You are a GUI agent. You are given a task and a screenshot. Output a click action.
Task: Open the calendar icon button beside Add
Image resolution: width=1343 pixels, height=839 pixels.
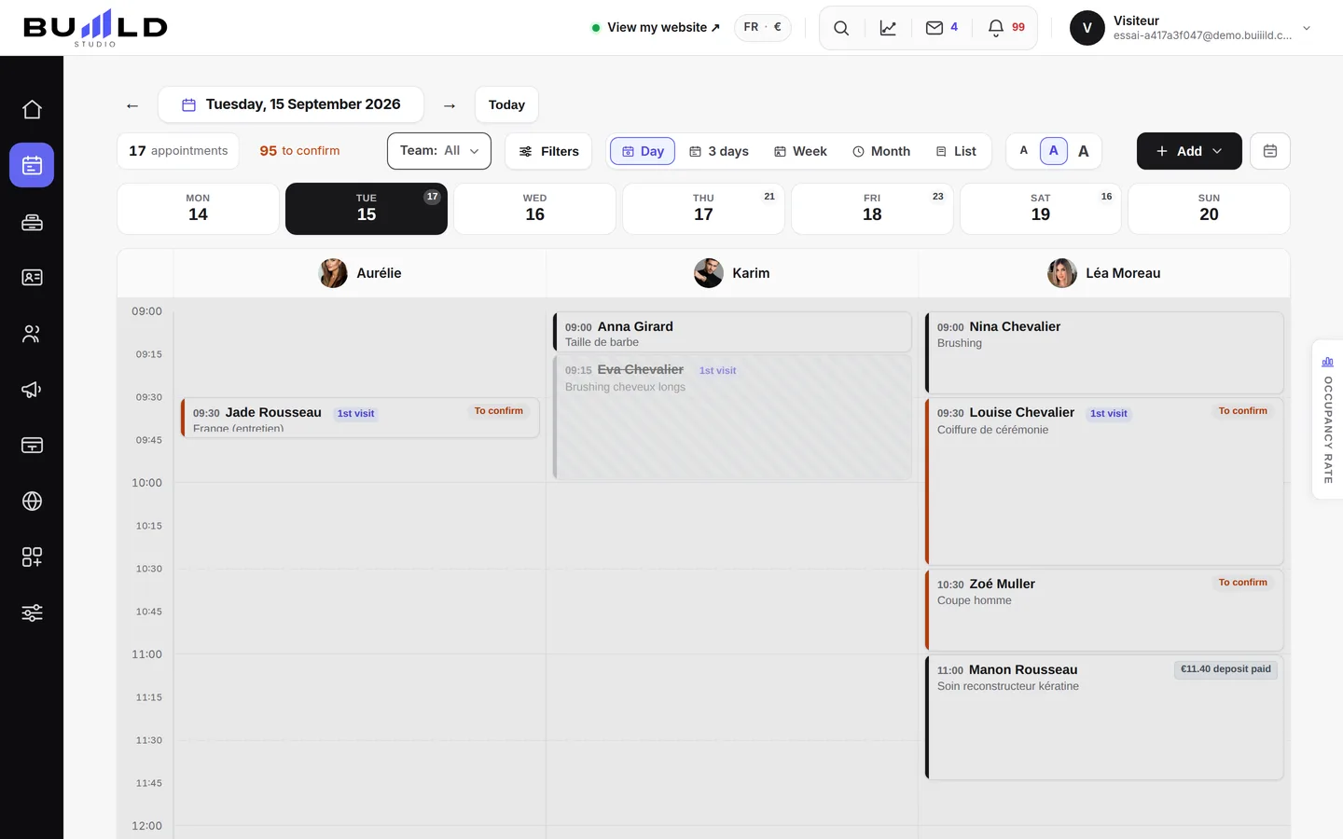[x=1270, y=151]
